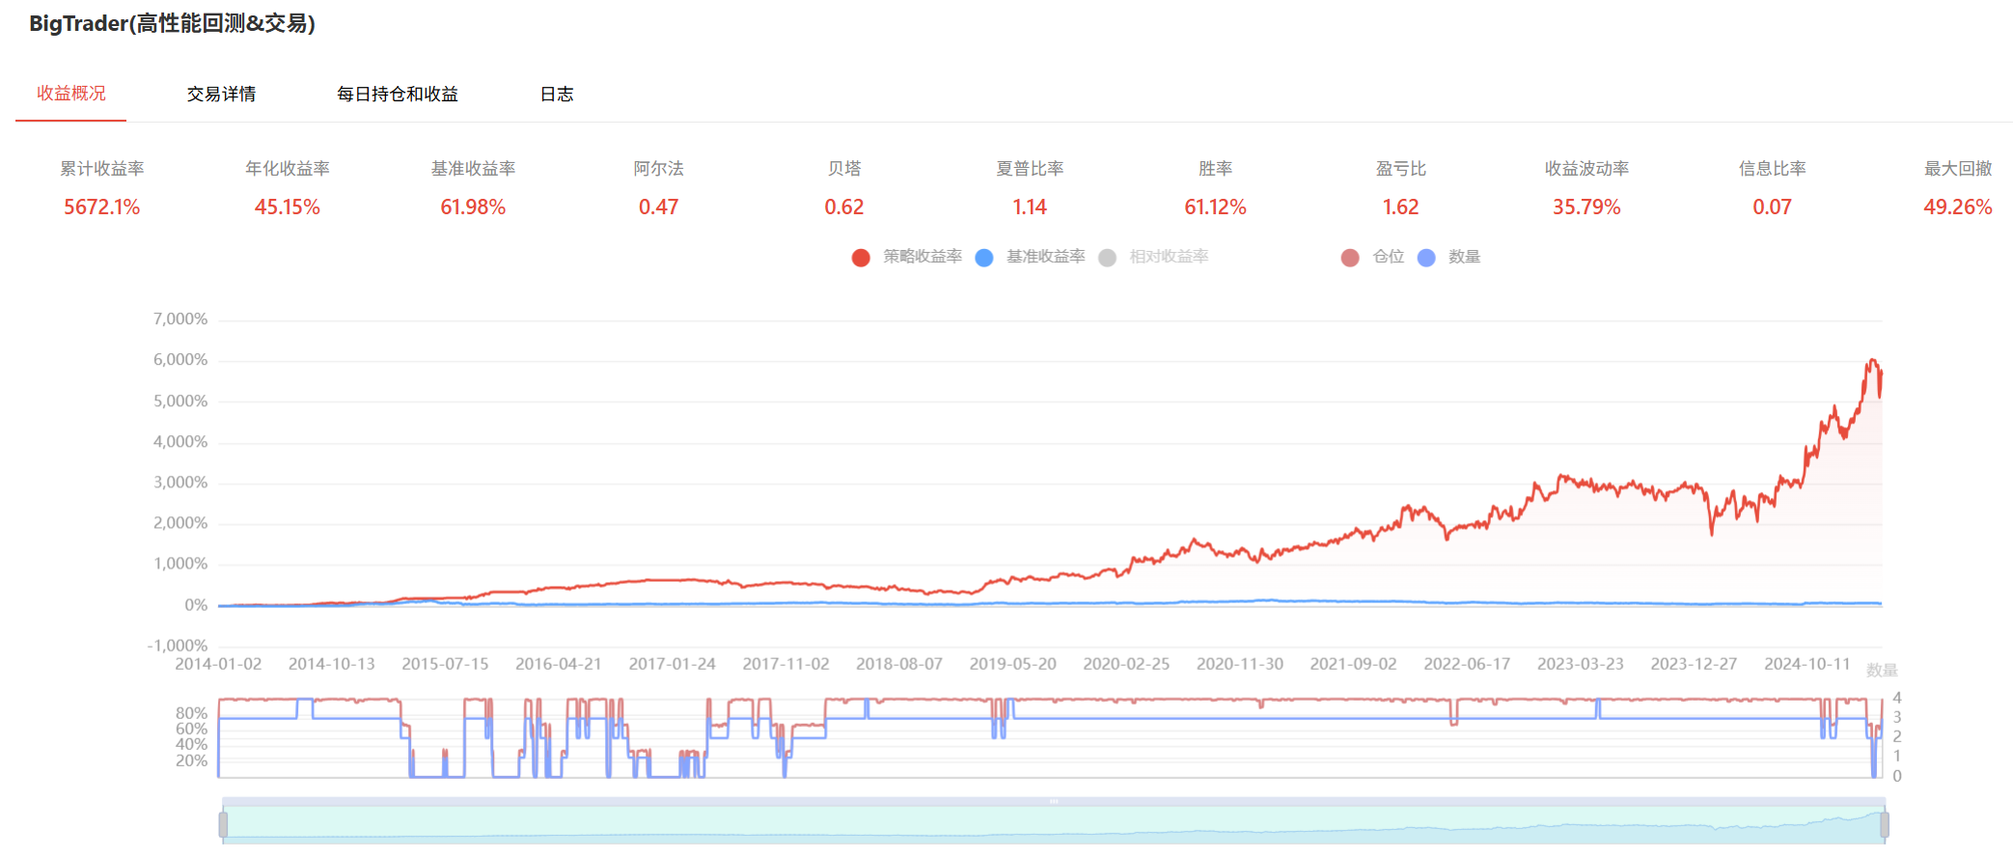The height and width of the screenshot is (857, 2013).
Task: Open the 日志 tab
Action: [557, 94]
